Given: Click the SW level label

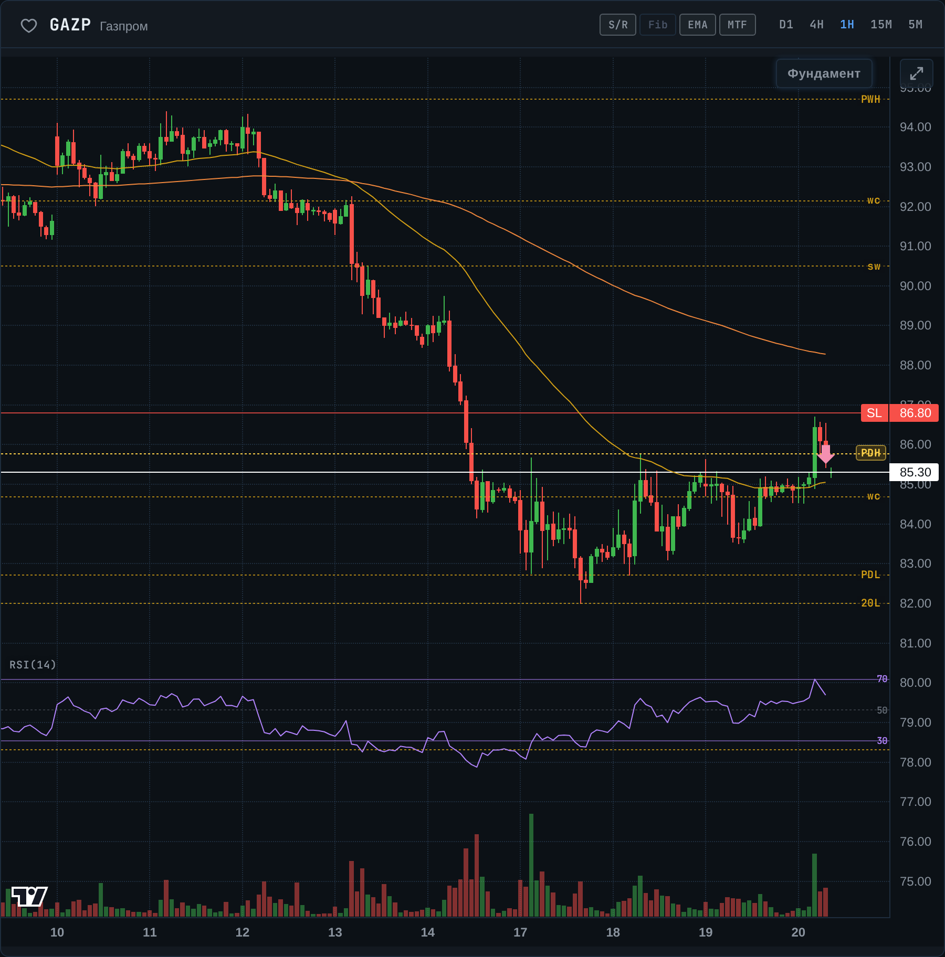Looking at the screenshot, I should pos(874,267).
